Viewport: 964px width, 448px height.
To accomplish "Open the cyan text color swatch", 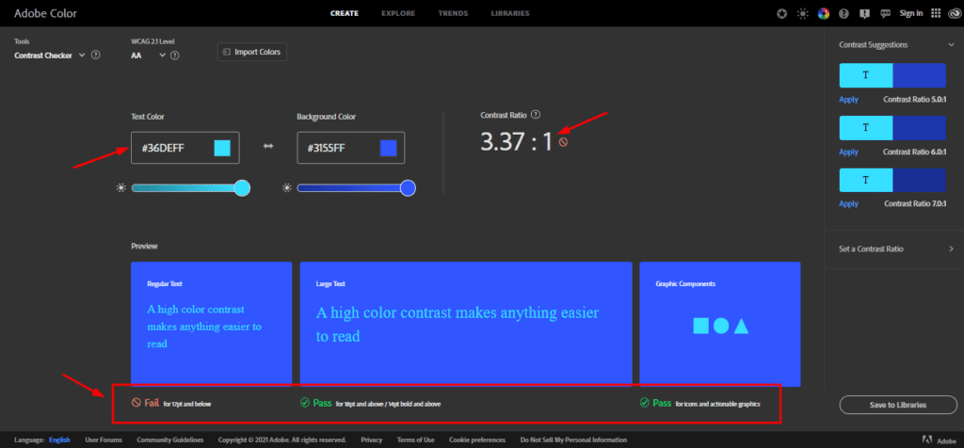I will click(x=222, y=148).
